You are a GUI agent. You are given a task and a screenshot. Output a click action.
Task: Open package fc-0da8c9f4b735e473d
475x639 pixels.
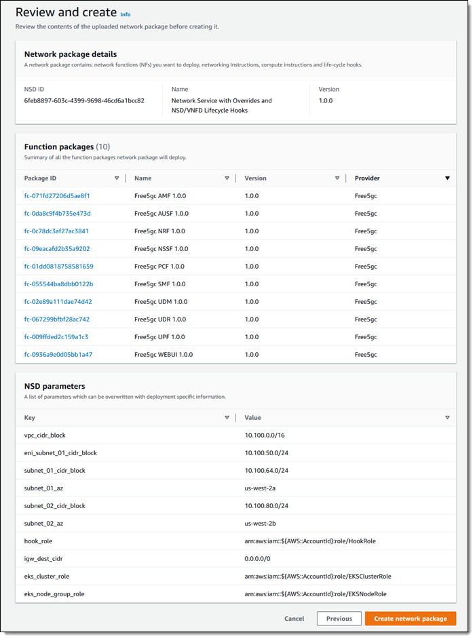click(x=58, y=213)
